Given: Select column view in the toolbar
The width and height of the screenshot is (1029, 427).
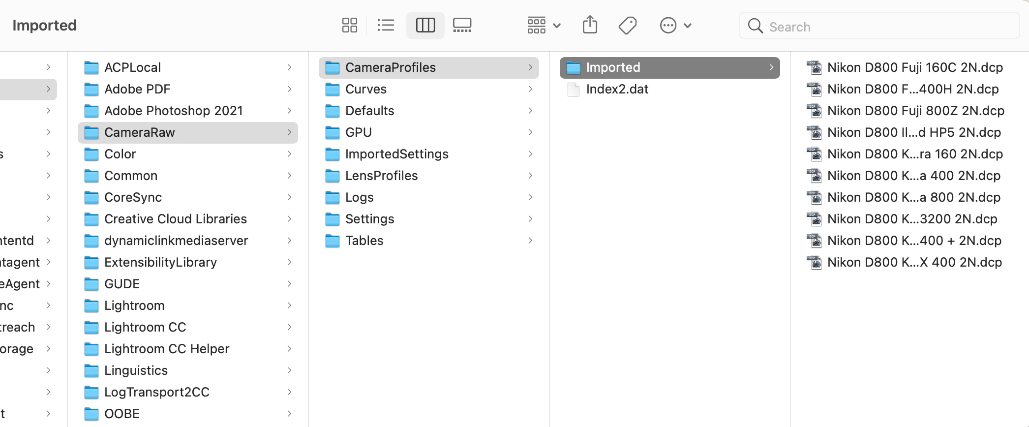Looking at the screenshot, I should (425, 25).
